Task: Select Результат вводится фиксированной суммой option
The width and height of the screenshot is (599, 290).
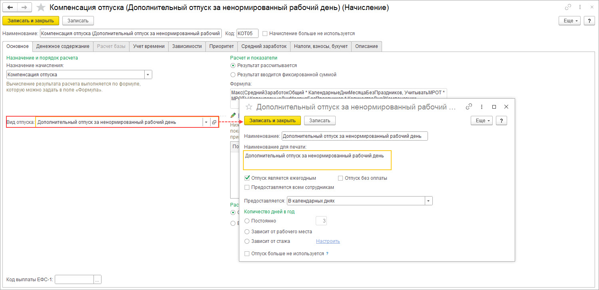Action: 233,74
